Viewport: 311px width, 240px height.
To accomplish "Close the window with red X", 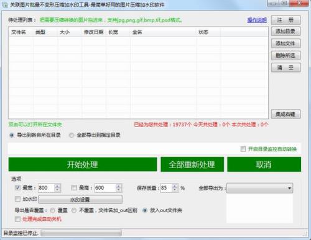I will (299, 3).
